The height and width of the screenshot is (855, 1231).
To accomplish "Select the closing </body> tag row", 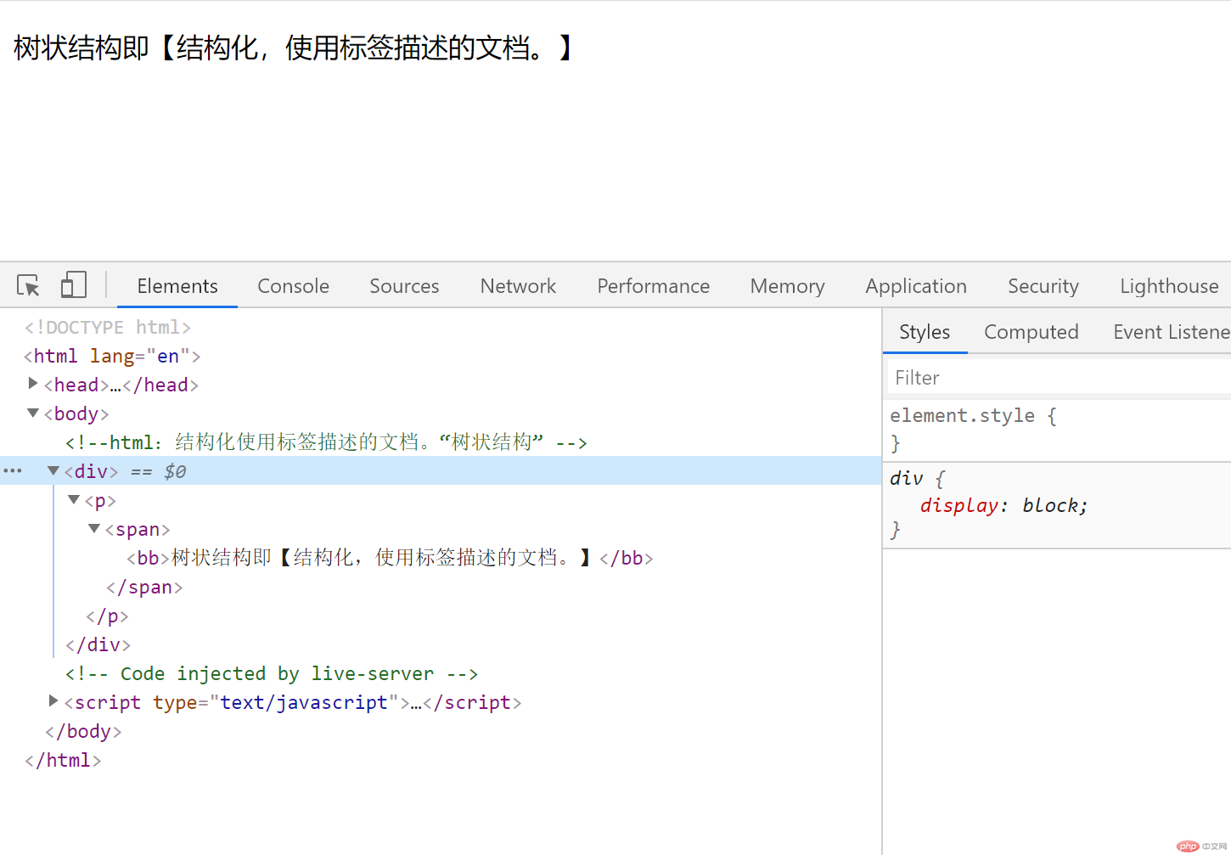I will (x=83, y=731).
